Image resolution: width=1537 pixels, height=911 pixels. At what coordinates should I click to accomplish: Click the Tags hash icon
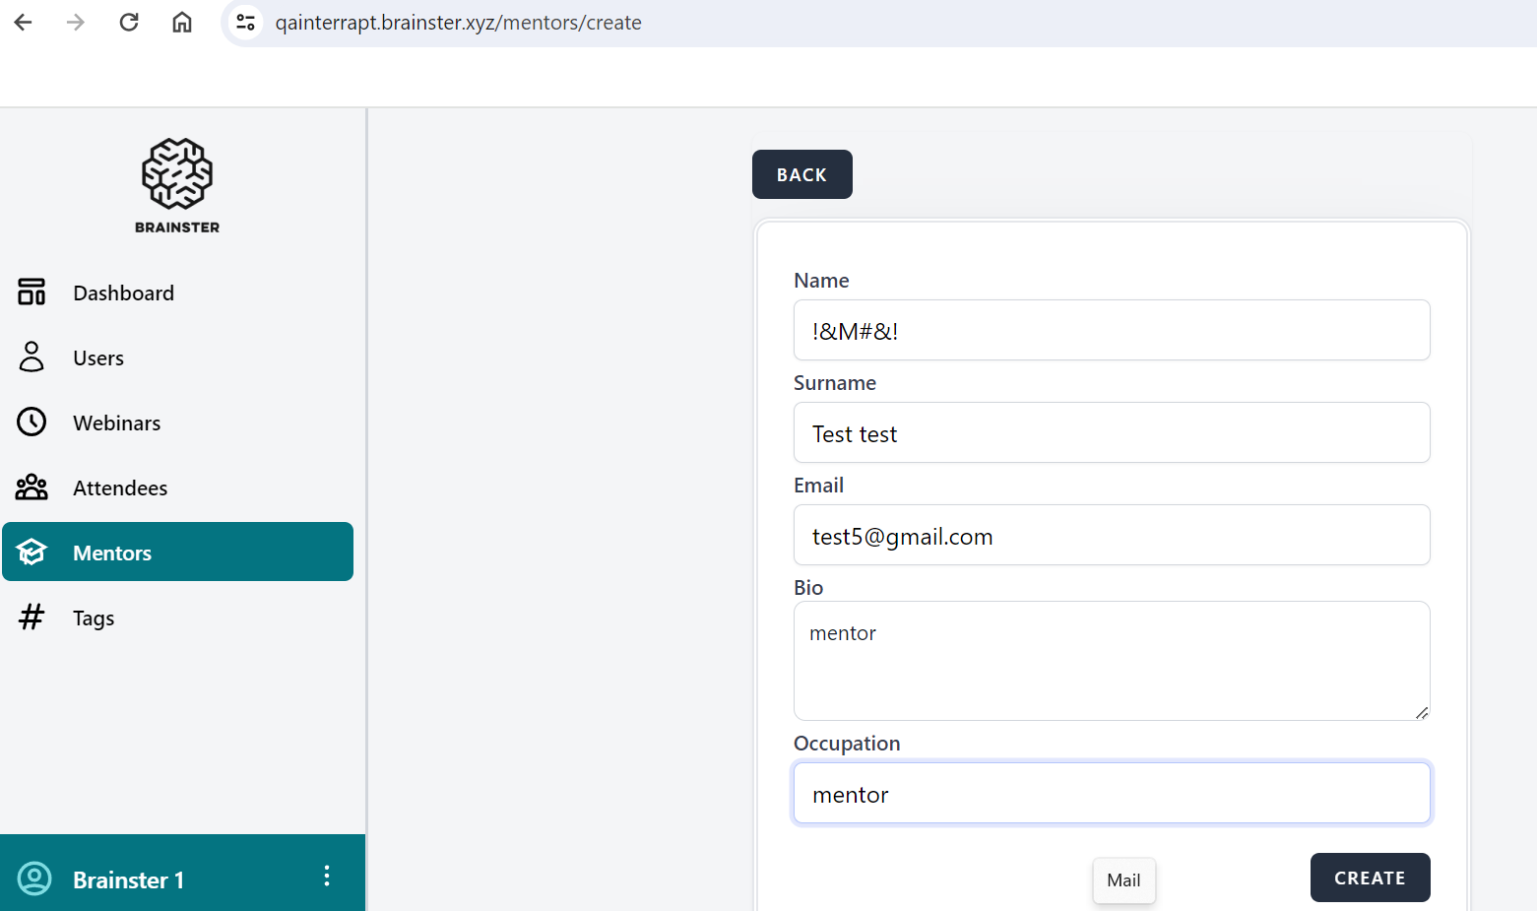[x=32, y=618]
